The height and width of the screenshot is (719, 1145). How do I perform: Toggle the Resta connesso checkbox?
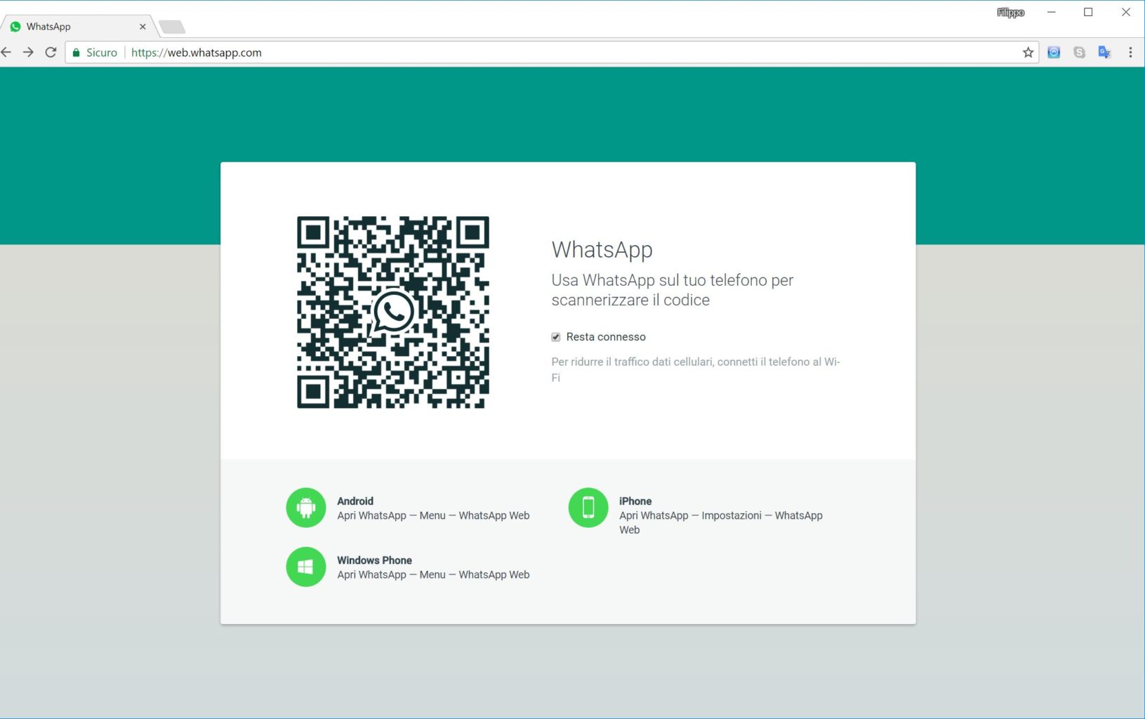[556, 337]
